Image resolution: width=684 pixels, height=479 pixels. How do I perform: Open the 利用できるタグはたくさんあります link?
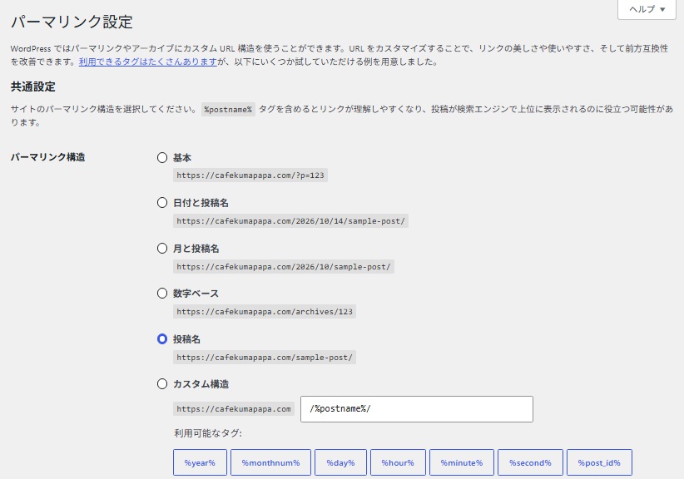[148, 62]
